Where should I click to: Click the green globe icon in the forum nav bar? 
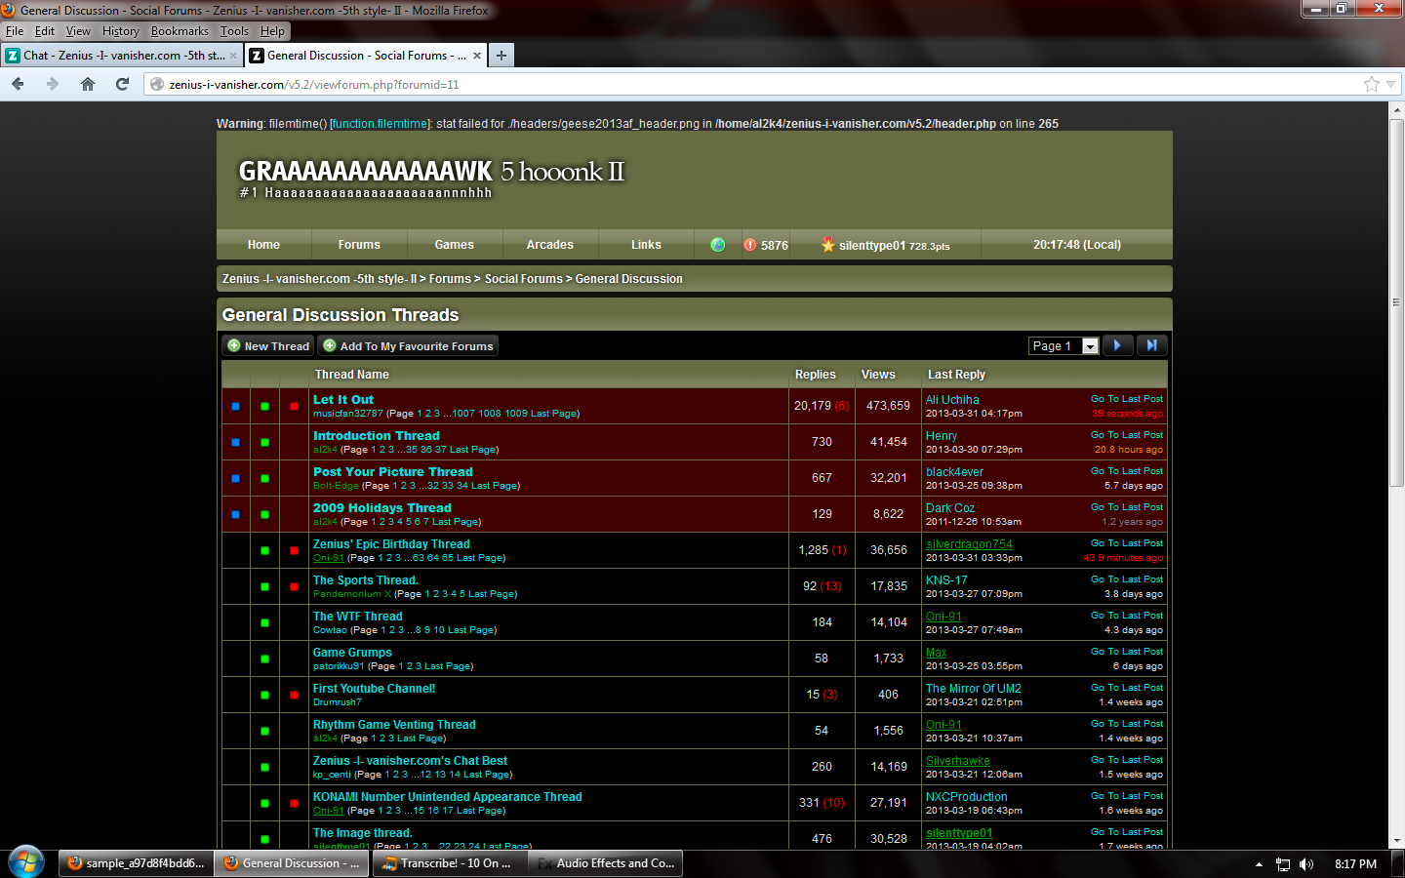click(x=718, y=245)
